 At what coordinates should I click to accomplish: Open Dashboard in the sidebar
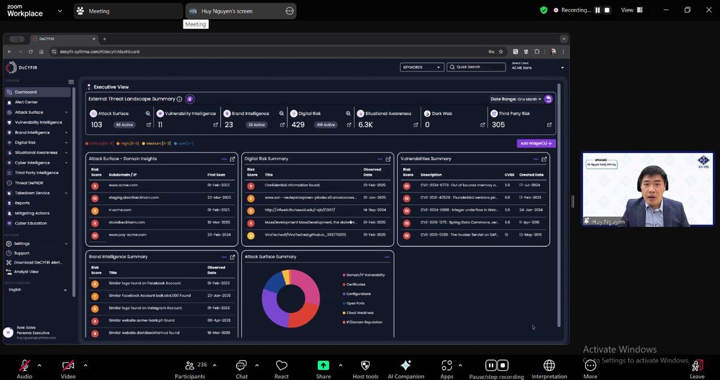[x=38, y=92]
